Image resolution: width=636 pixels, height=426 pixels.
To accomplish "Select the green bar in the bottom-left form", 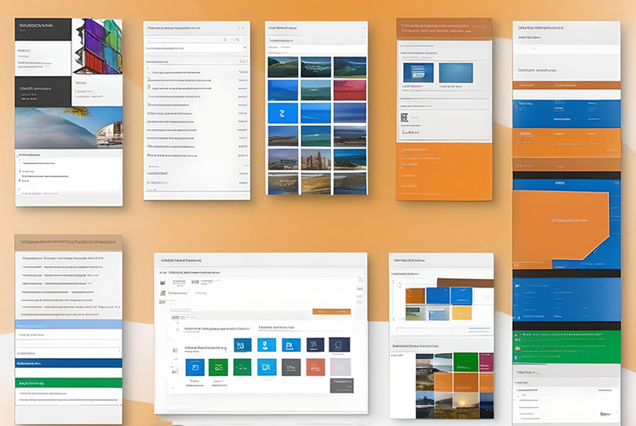I will 68,382.
